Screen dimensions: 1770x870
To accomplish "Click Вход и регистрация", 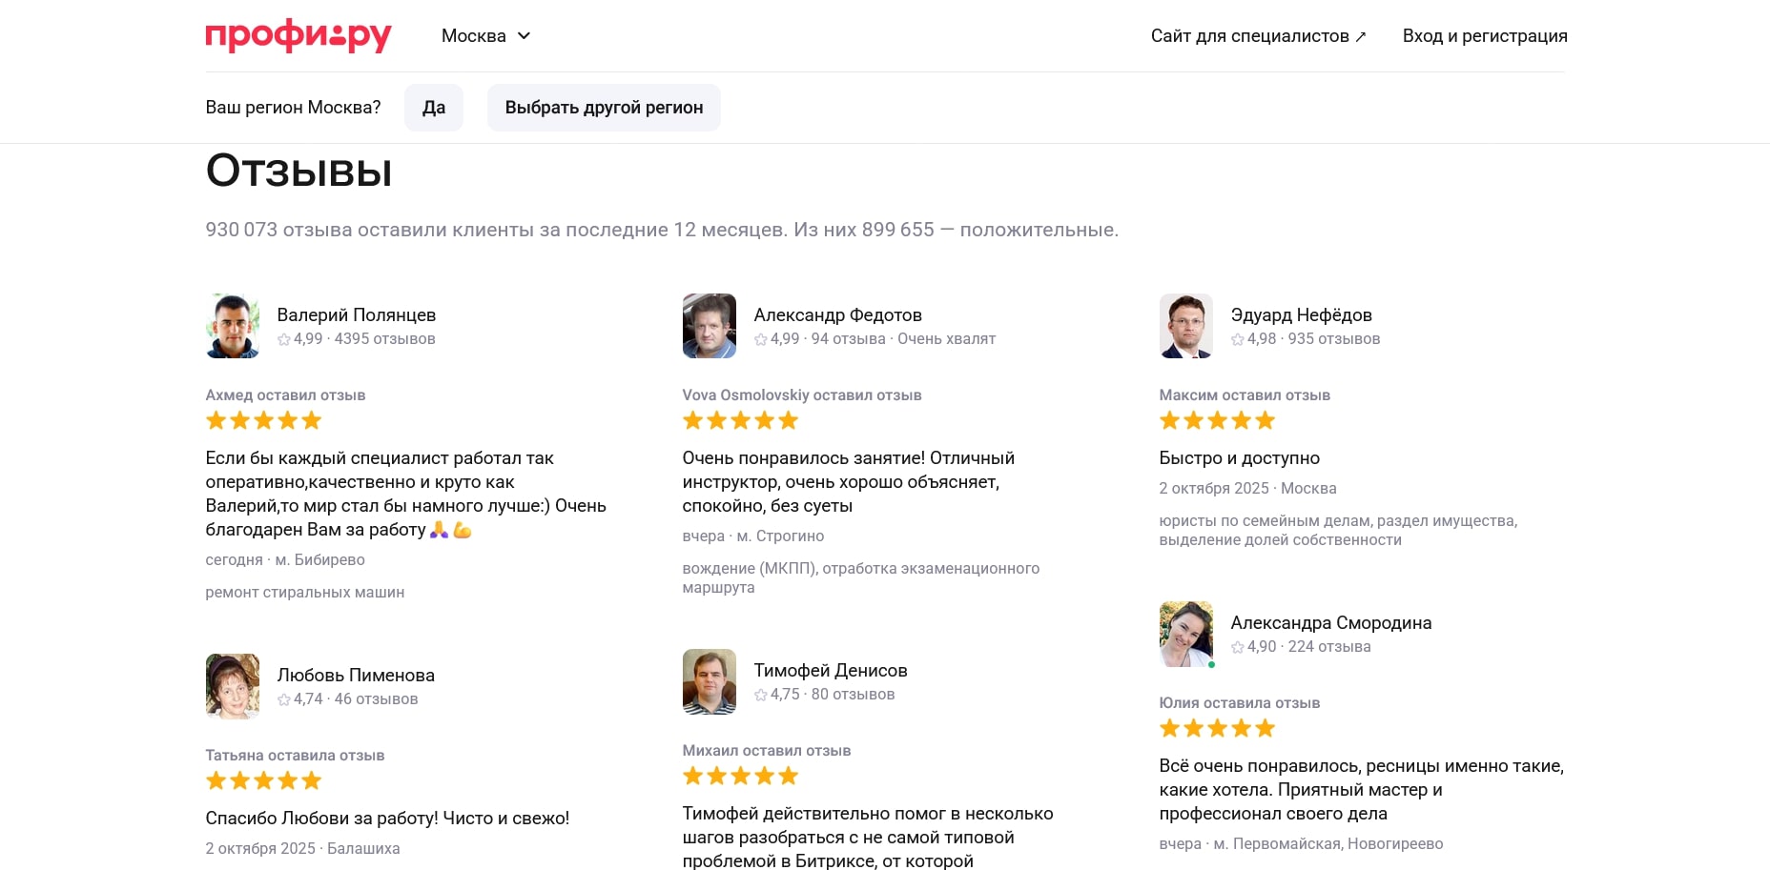I will 1484,36.
